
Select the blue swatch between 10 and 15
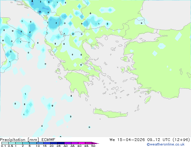point(40,143)
